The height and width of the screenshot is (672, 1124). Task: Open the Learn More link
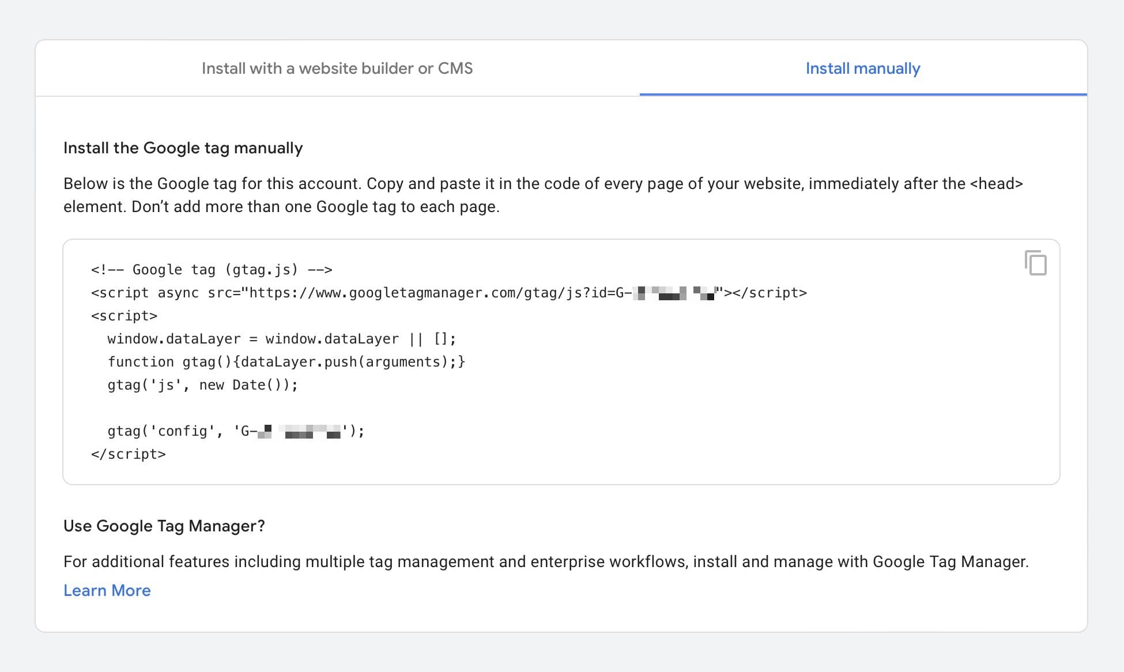(107, 590)
